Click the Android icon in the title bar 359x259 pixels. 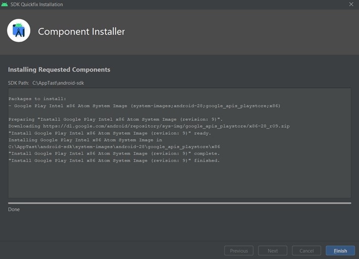click(x=5, y=4)
